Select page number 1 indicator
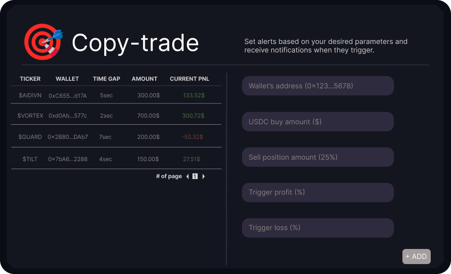Viewport: 451px width, 274px height. 195,177
